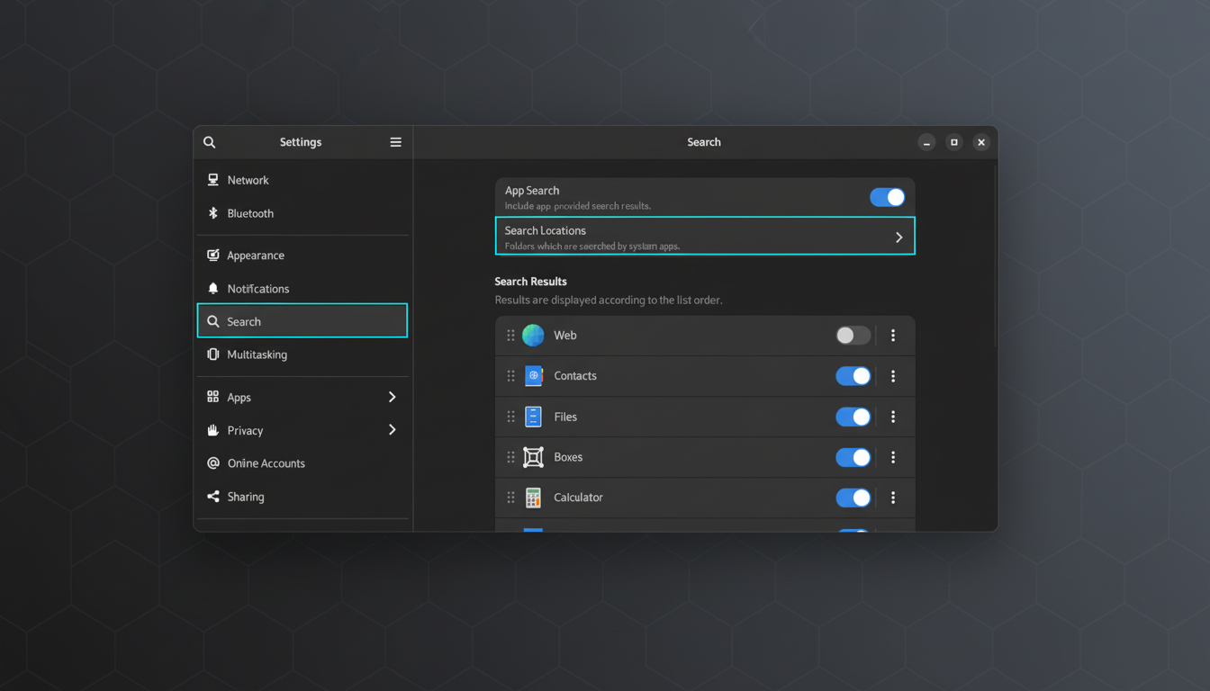
Task: Turn off Contacts search results
Action: (853, 375)
